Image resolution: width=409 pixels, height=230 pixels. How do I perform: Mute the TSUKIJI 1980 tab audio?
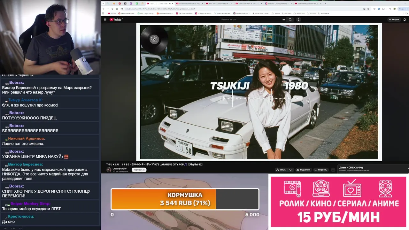click(x=170, y=4)
